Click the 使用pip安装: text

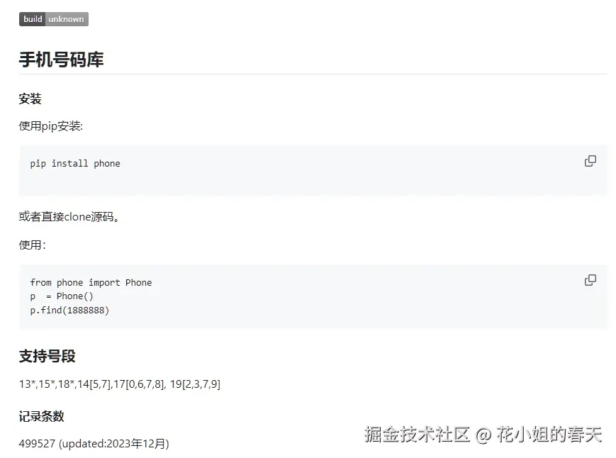[x=50, y=126]
